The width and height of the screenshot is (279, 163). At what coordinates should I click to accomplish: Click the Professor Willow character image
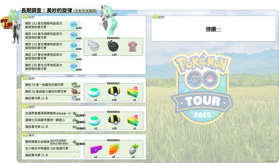16,32
